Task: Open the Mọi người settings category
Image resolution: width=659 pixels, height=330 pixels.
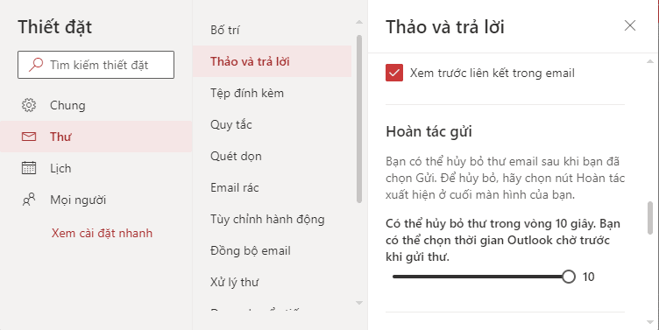Action: pos(96,200)
